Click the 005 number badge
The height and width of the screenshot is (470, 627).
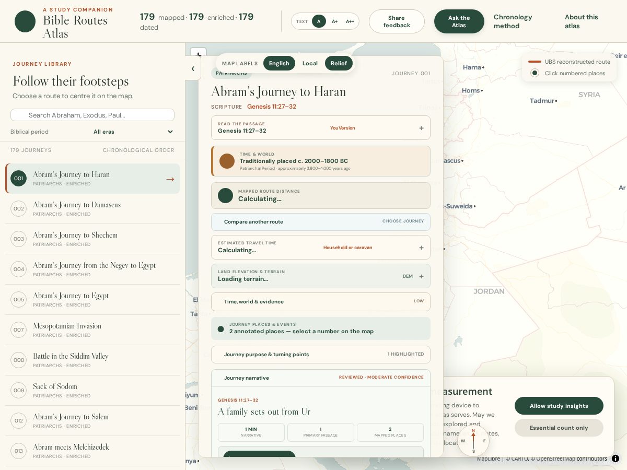point(19,300)
